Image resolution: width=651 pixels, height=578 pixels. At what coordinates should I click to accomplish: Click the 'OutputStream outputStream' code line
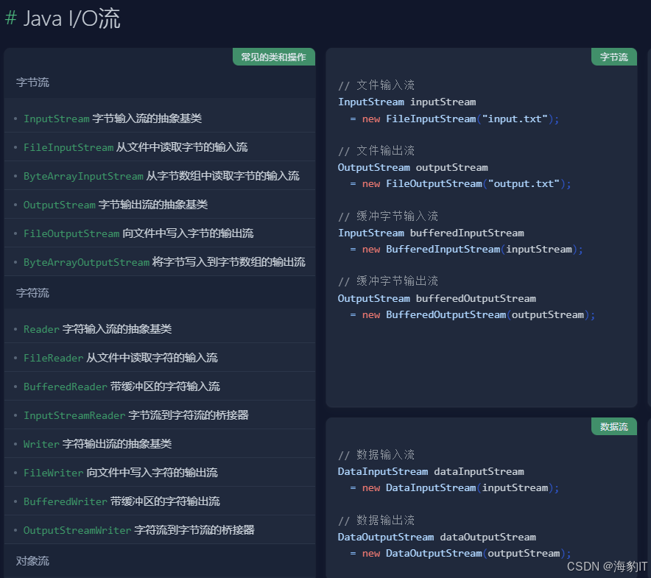[412, 167]
